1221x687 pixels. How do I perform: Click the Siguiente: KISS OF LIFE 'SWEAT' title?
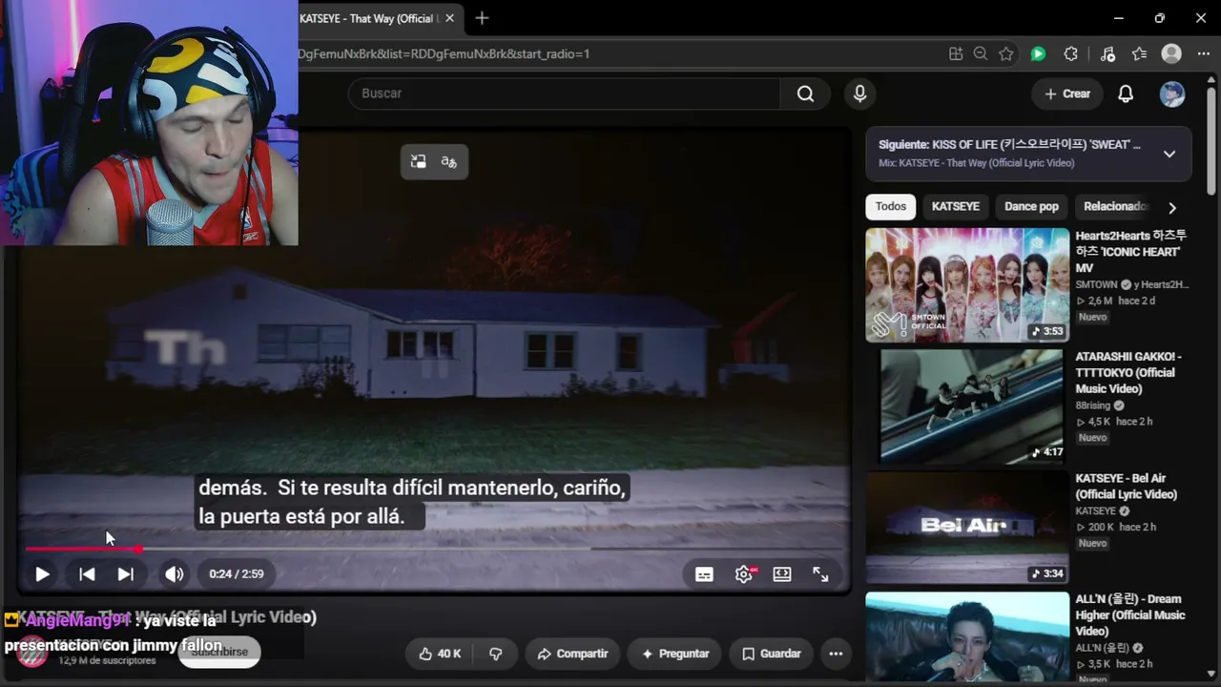pos(1009,145)
